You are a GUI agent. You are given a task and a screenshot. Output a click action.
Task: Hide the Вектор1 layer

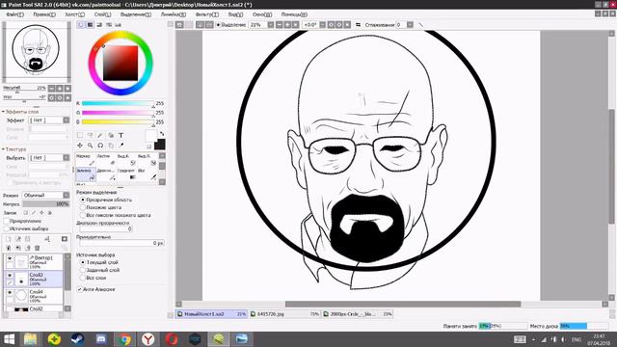tap(10, 258)
